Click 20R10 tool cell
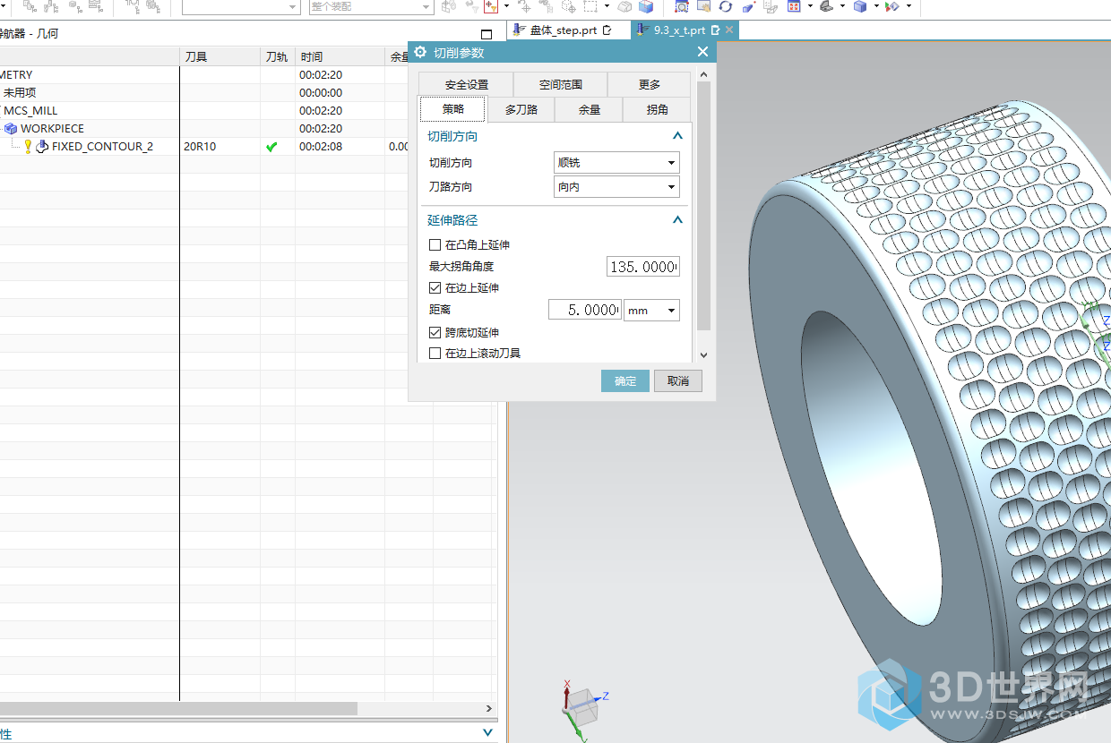Viewport: 1111px width, 743px height. click(x=220, y=147)
